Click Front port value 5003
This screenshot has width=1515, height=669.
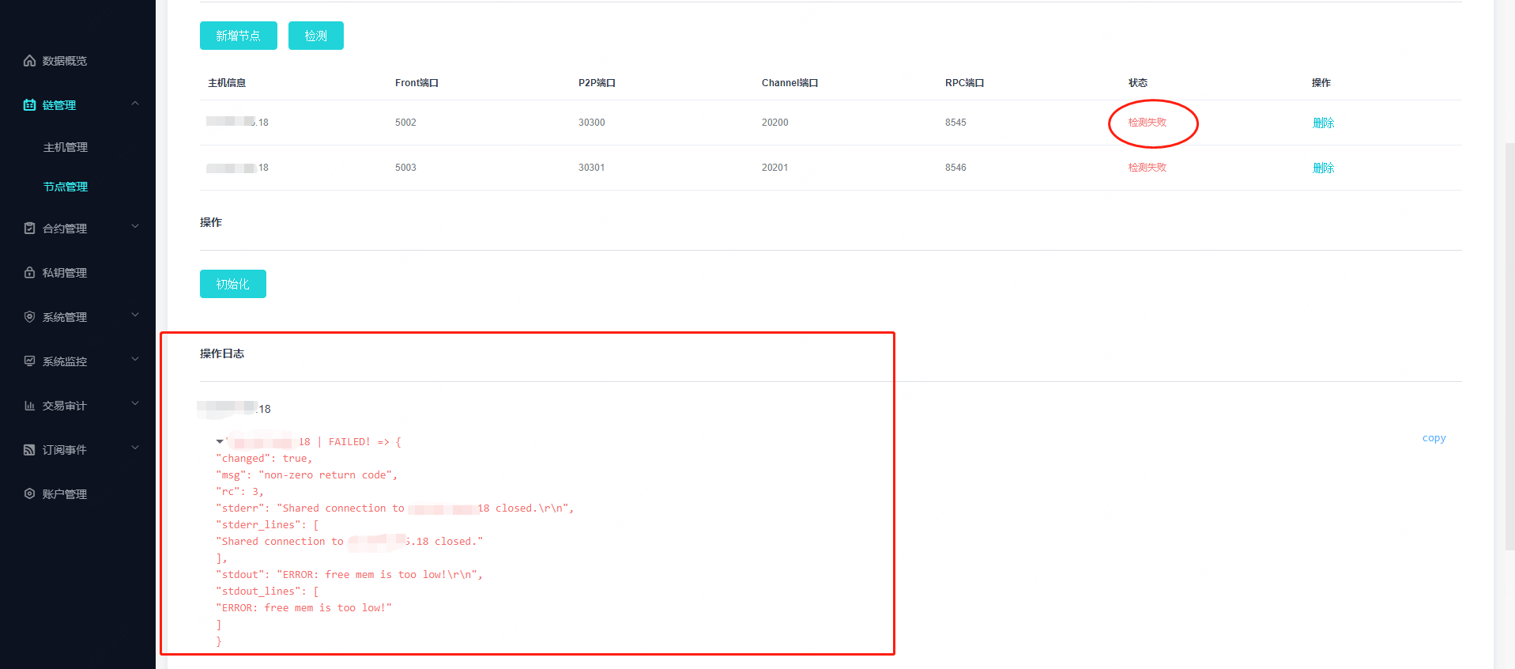(405, 168)
